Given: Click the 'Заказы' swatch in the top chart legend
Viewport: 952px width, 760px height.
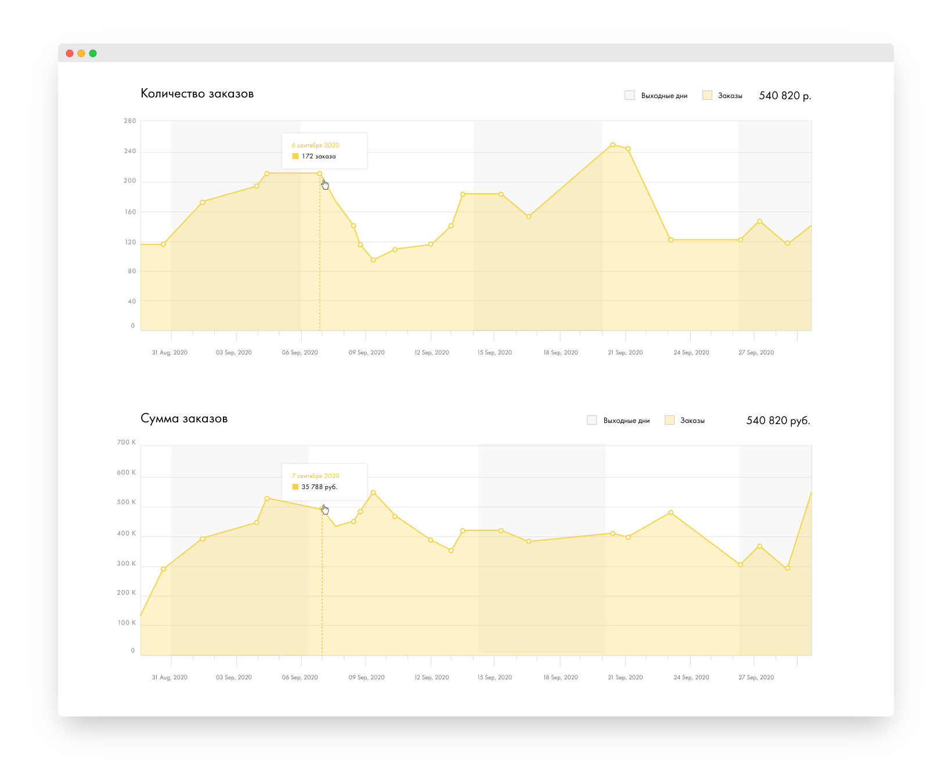Looking at the screenshot, I should click(707, 95).
